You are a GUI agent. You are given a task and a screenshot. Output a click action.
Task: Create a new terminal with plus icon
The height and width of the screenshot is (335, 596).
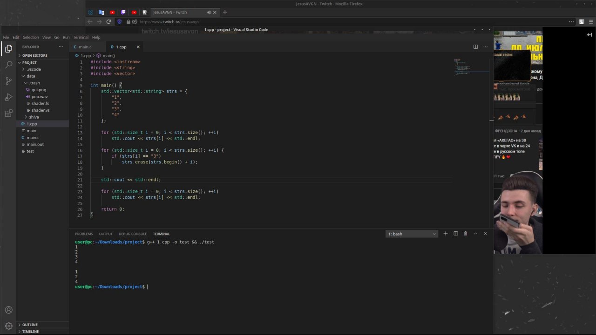click(x=446, y=234)
